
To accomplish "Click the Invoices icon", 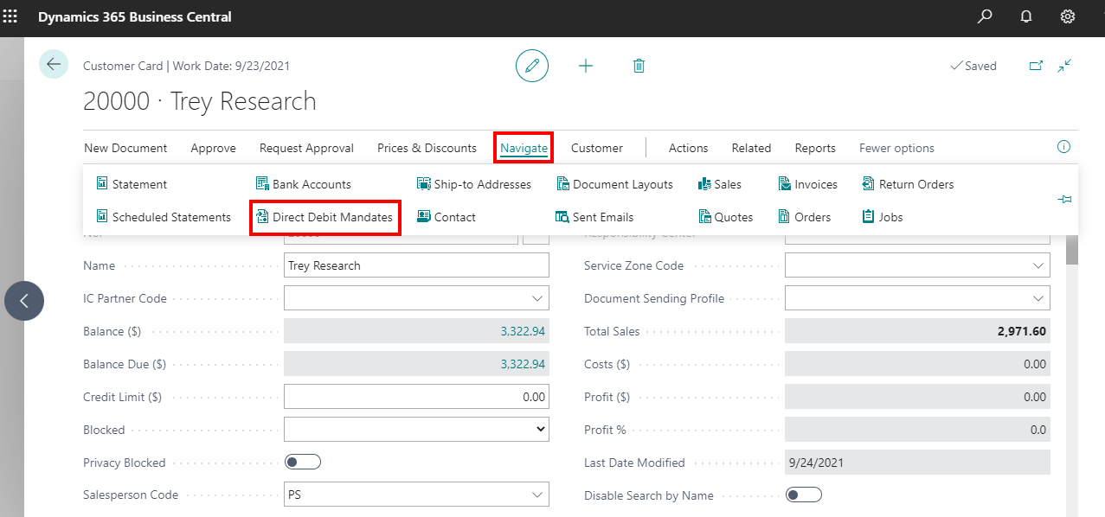I will coord(784,184).
